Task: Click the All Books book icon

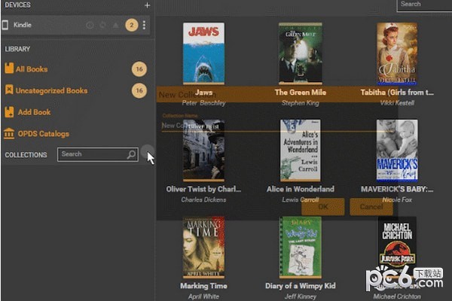Action: (9, 68)
